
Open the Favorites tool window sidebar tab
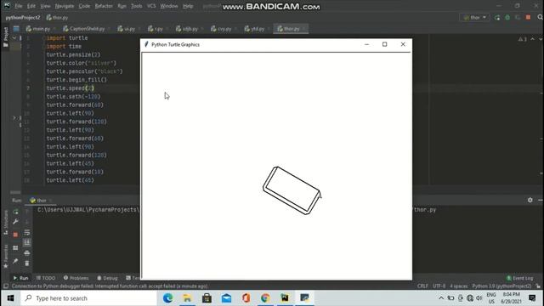pyautogui.click(x=6, y=256)
